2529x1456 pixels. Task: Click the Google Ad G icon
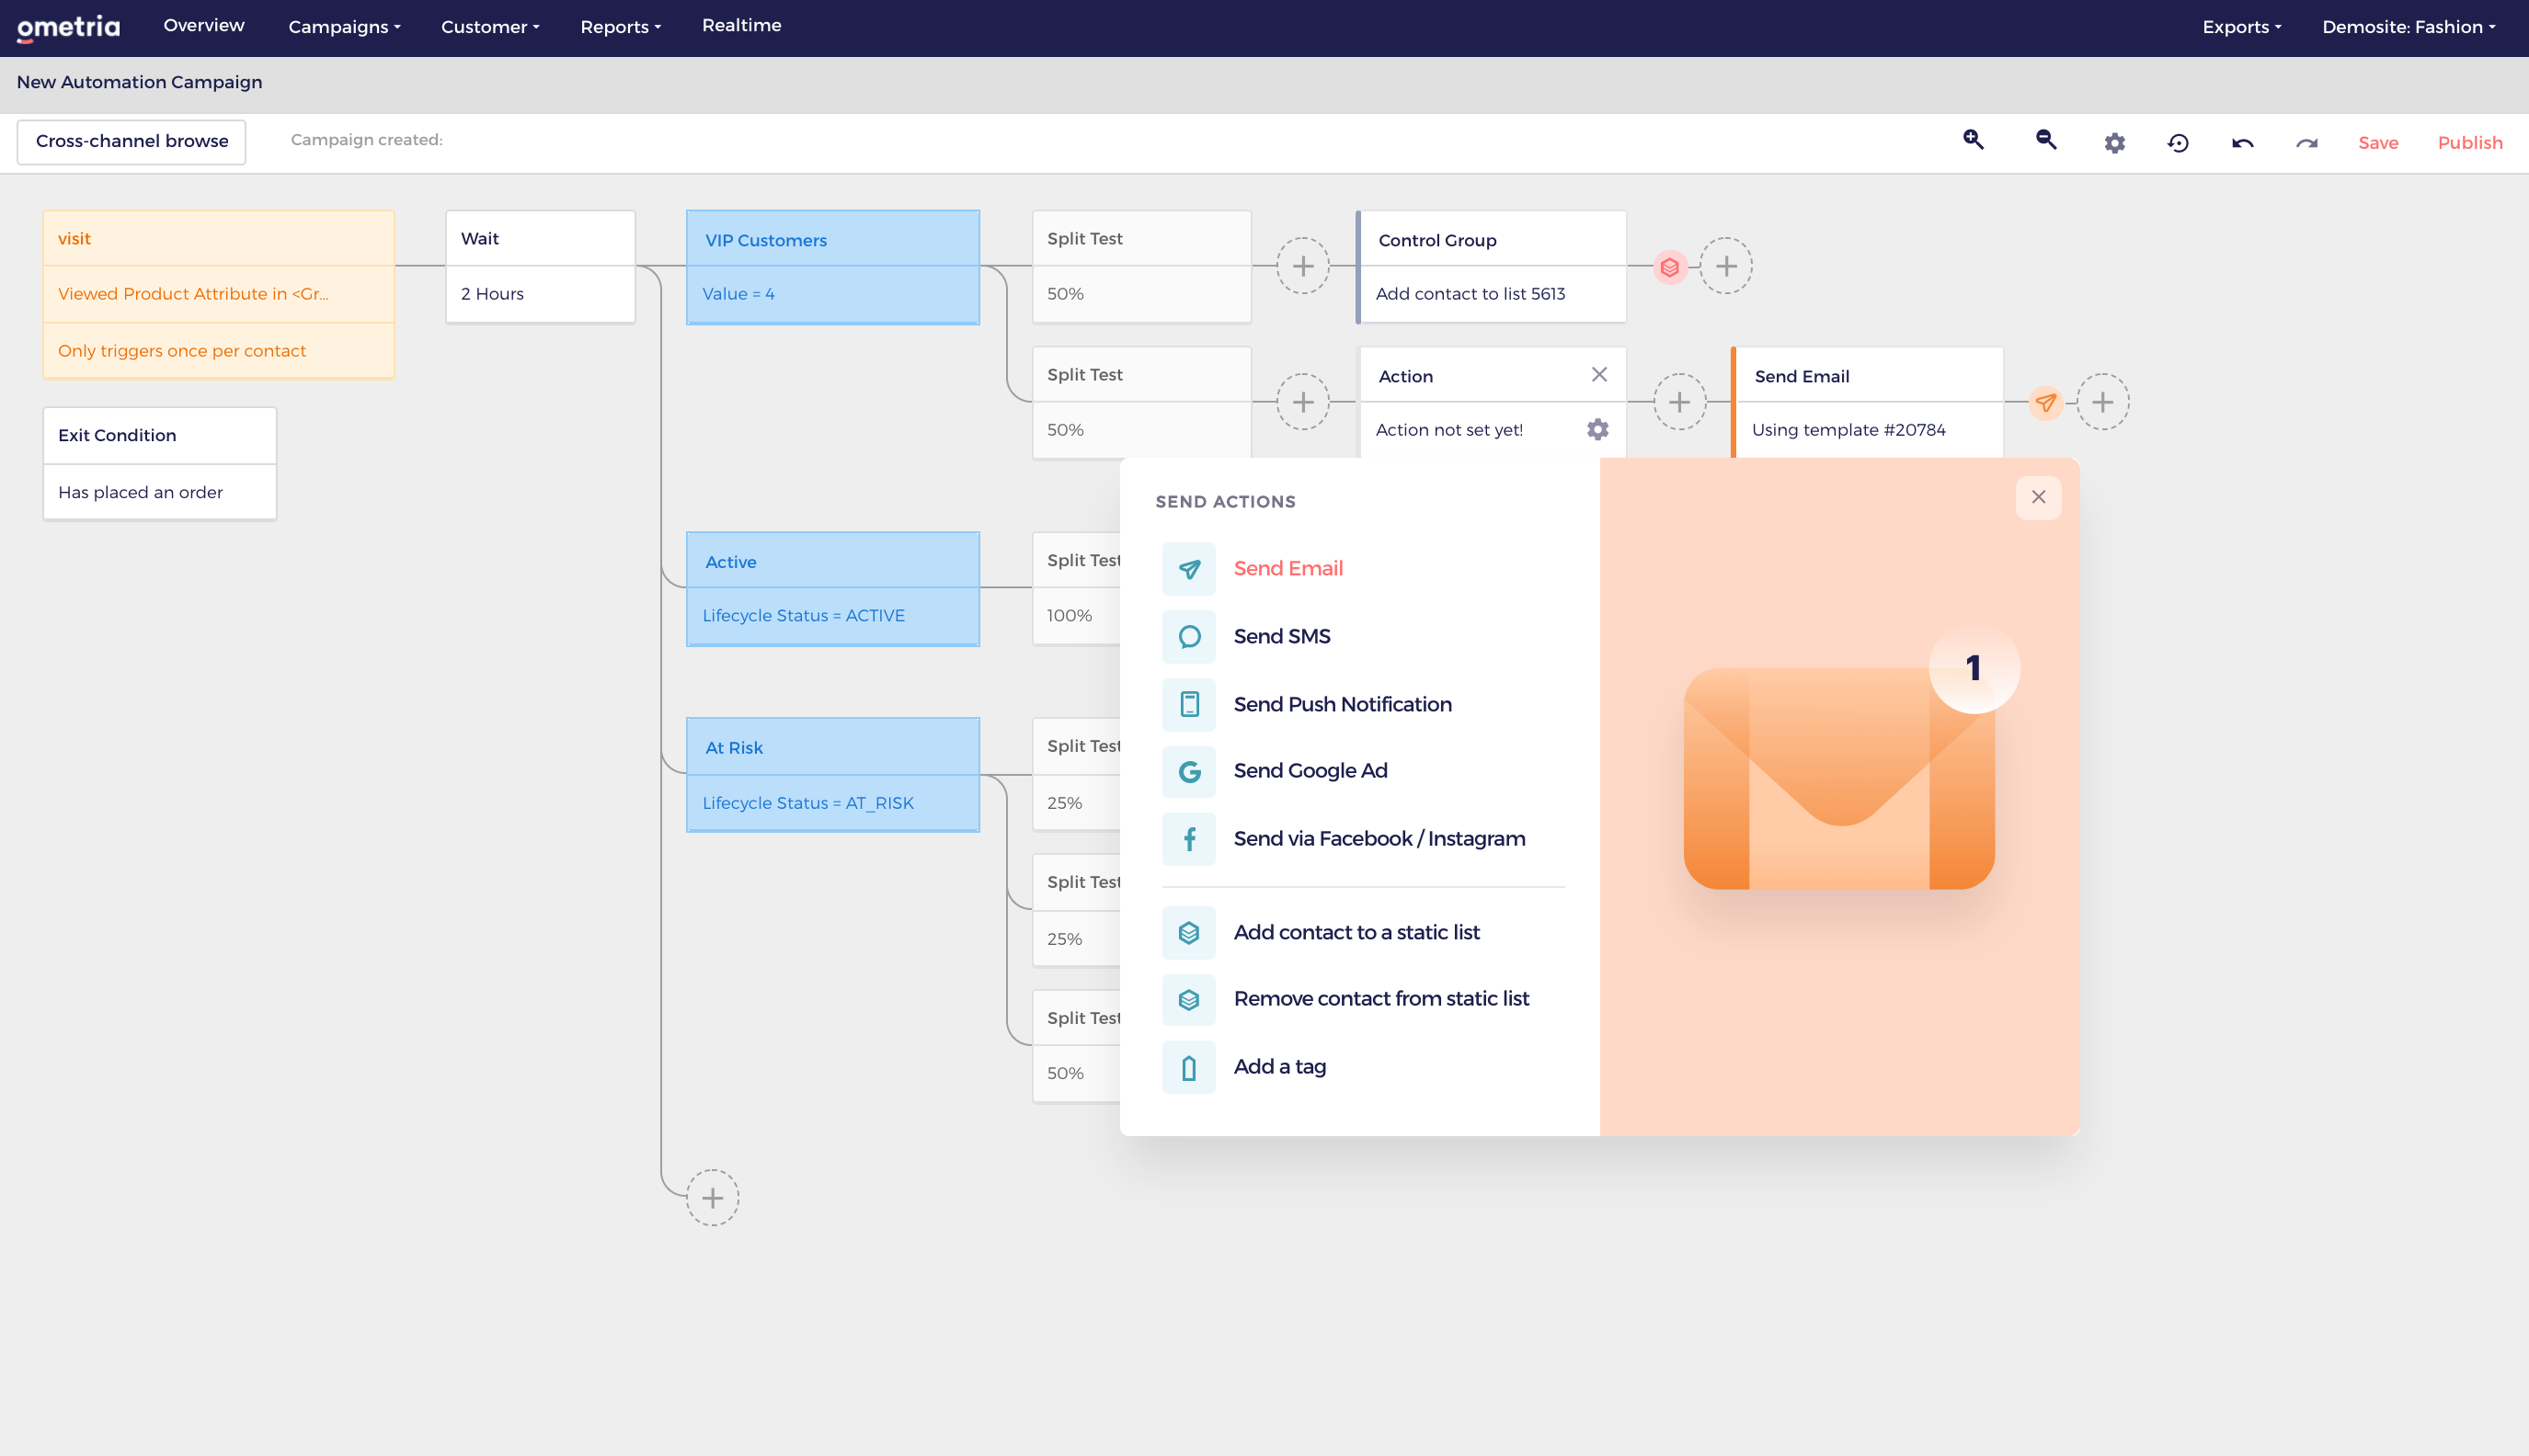point(1188,771)
